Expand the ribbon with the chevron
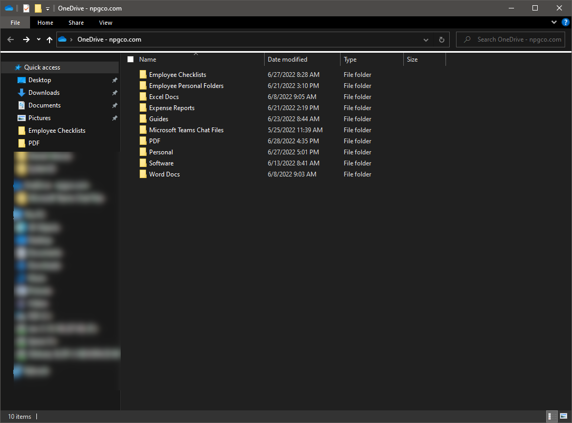 point(554,22)
